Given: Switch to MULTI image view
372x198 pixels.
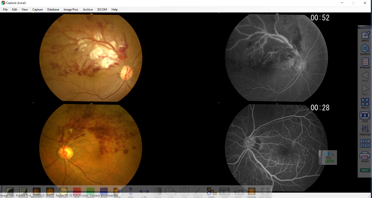Looking at the screenshot, I should tap(365, 103).
